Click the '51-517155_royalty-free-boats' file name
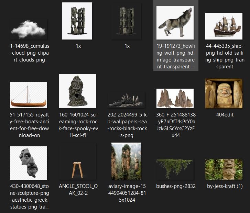The width and height of the screenshot is (250, 213). click(x=29, y=125)
